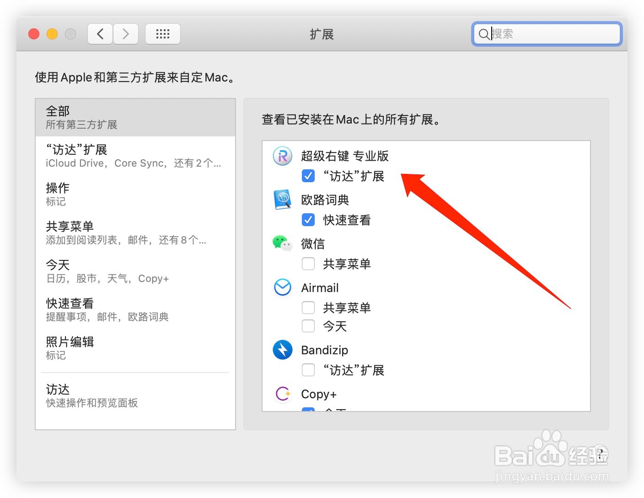644x498 pixels.
Task: Click the Copy+ name text
Action: pos(319,394)
